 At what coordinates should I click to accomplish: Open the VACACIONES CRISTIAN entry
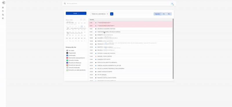tap(130, 26)
